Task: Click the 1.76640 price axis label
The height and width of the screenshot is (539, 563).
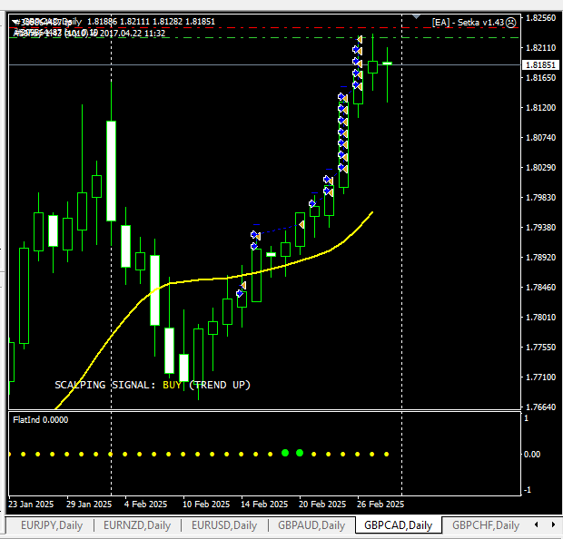Action: click(540, 407)
